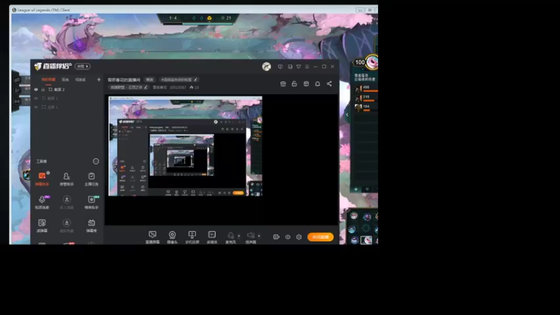560x315 pixels.
Task: Open the 弹幕秀 TV tool
Action: (92, 225)
